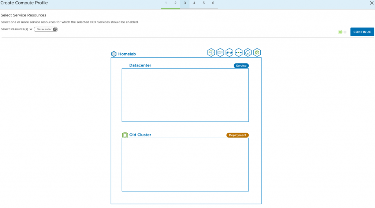
Task: Click the green globe hexagon icon
Action: pos(257,53)
